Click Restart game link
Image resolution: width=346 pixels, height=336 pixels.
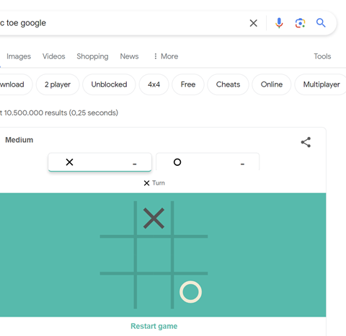pos(154,326)
